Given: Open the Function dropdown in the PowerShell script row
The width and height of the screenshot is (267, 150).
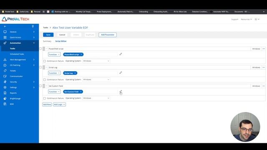Looking at the screenshot, I should [x=54, y=55].
